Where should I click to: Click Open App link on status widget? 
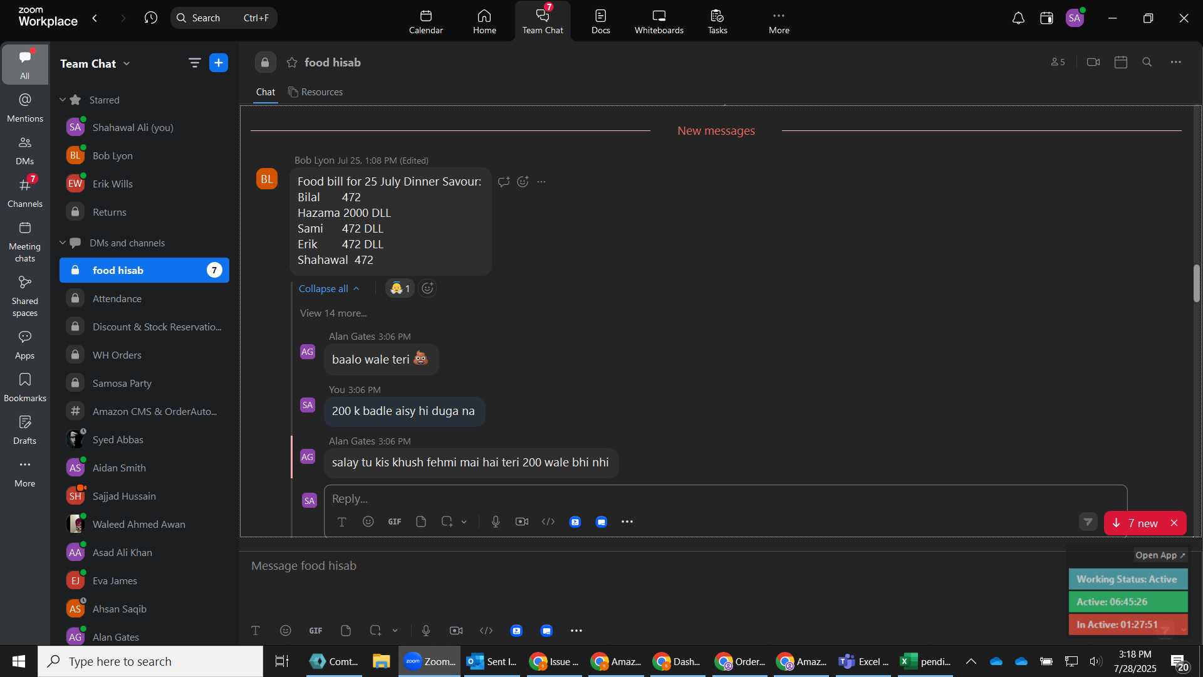1160,555
